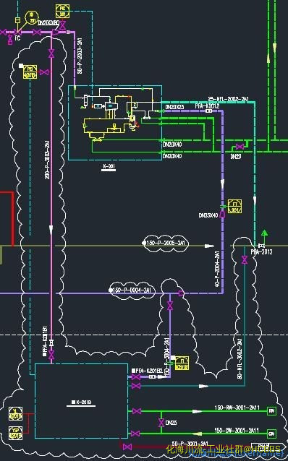Select the PB K201B instrument tag
Image resolution: width=288 pixels, height=461 pixels.
click(x=30, y=72)
